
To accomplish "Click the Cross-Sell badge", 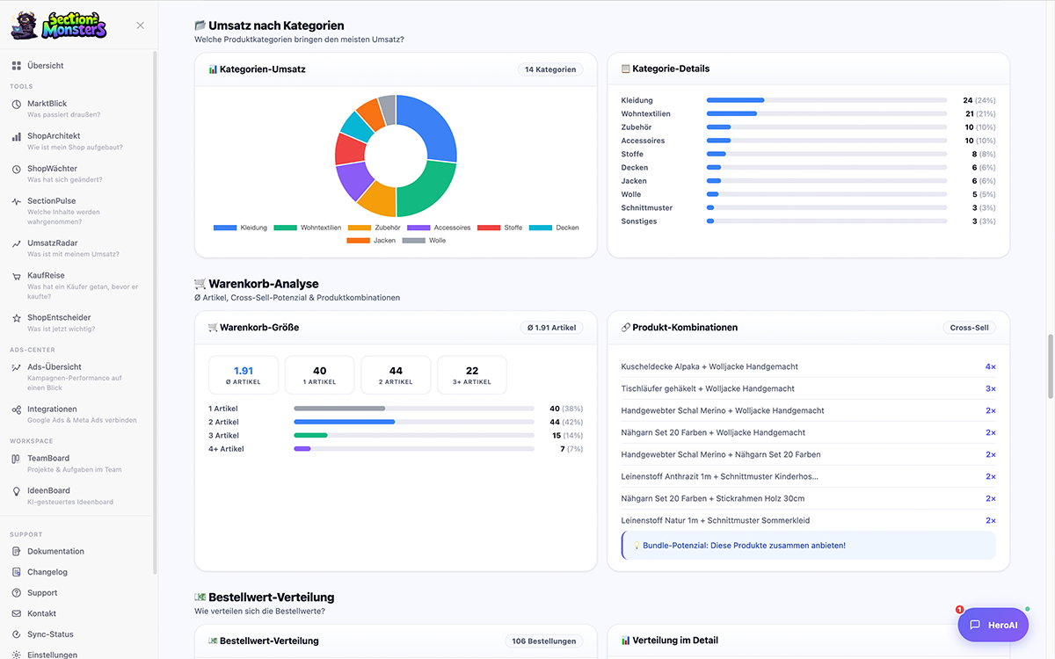I will [x=969, y=328].
